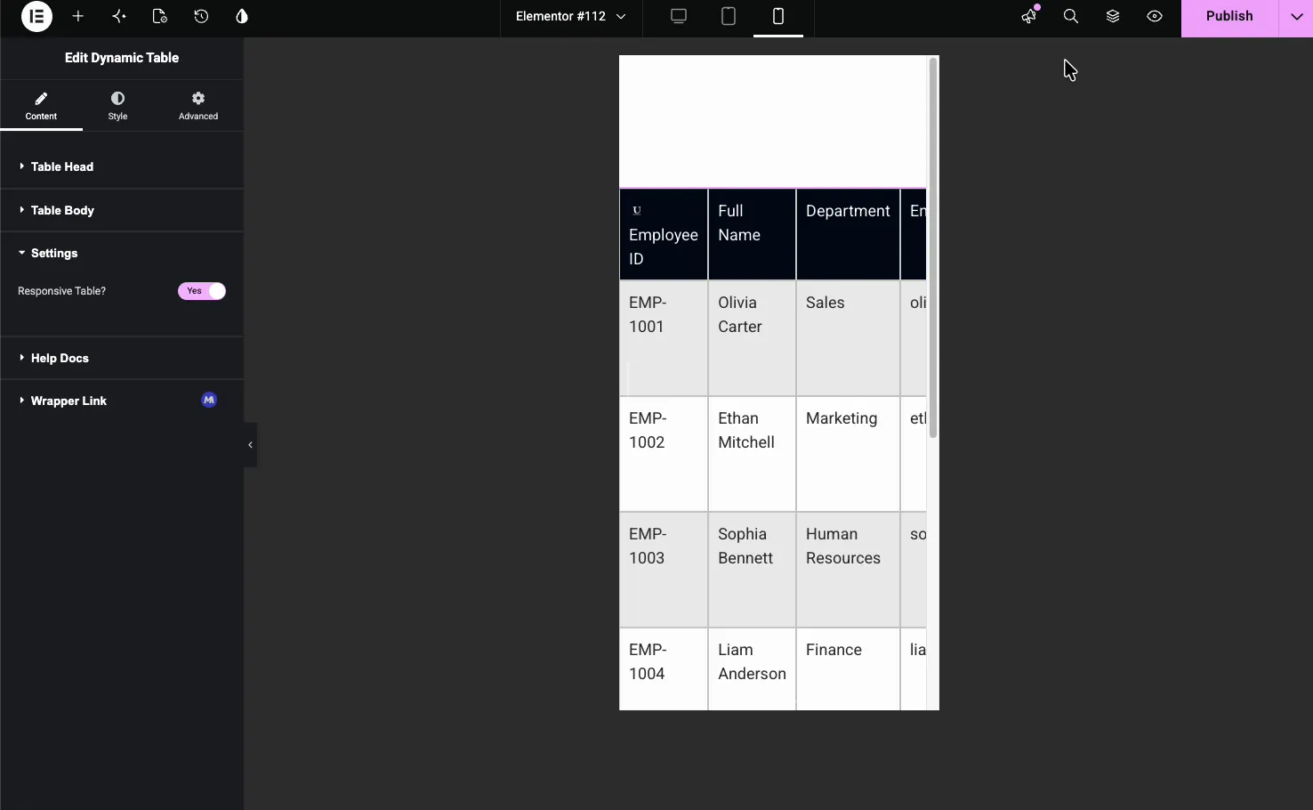
Task: Click the Publish button
Action: tap(1229, 17)
